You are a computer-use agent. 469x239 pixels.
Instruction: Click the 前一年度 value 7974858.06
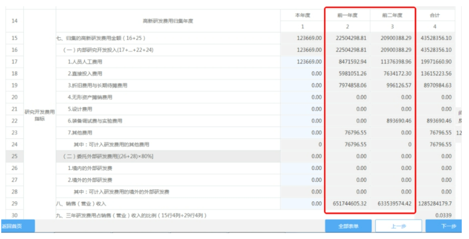click(352, 85)
